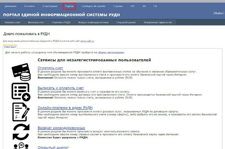
Task: Open the Открытый диалог service heading link
Action: [x=53, y=147]
